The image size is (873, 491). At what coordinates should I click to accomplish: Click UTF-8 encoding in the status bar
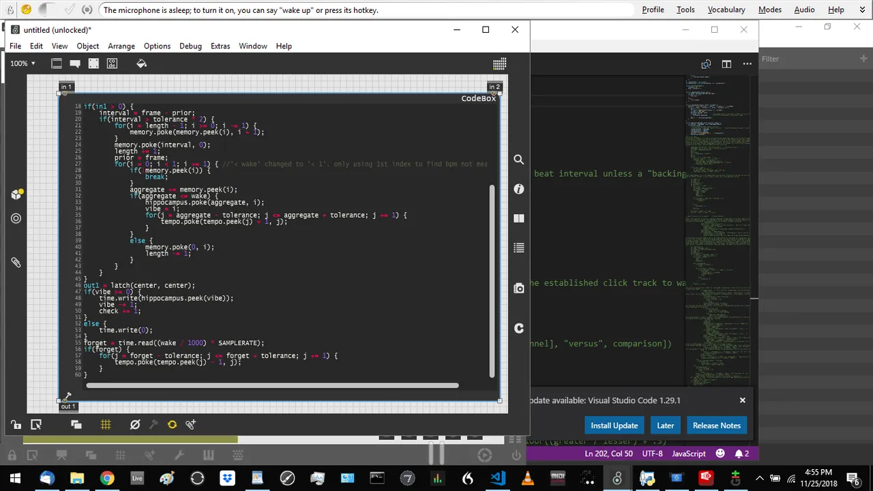[x=652, y=453]
